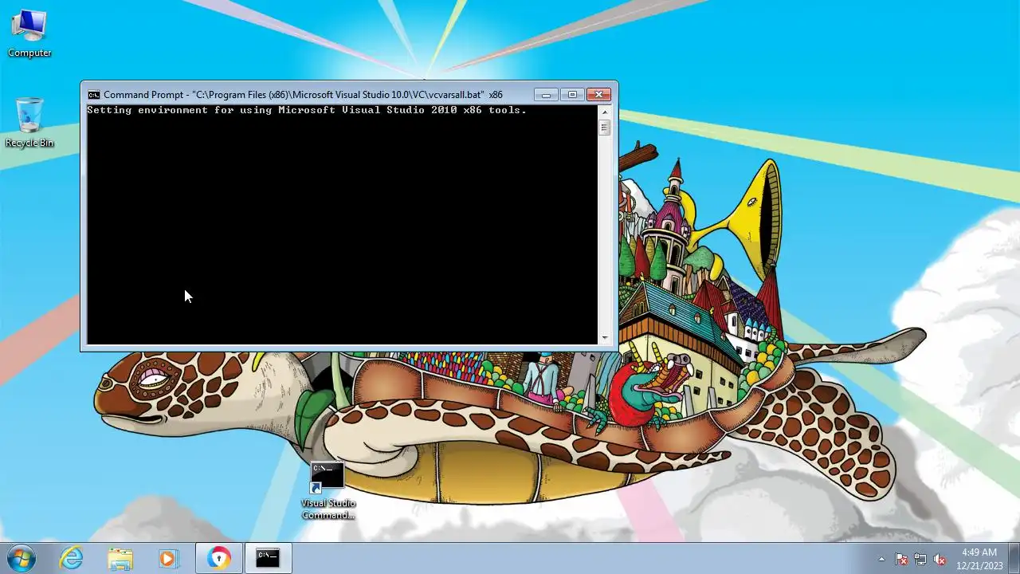Screen dimensions: 1020x574
Task: Open the network status tray icon
Action: coord(920,559)
